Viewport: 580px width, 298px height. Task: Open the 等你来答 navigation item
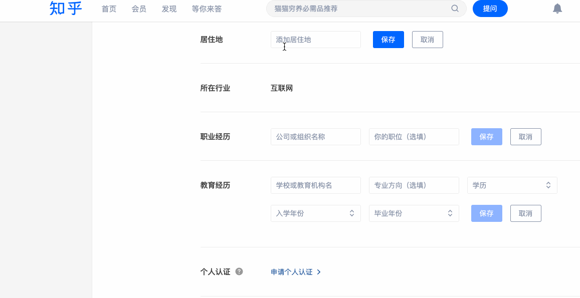click(x=207, y=9)
